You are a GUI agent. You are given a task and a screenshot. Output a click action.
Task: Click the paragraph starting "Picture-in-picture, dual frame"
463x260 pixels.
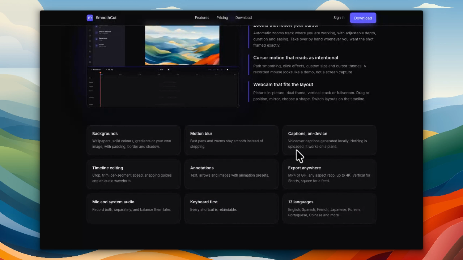click(x=311, y=96)
